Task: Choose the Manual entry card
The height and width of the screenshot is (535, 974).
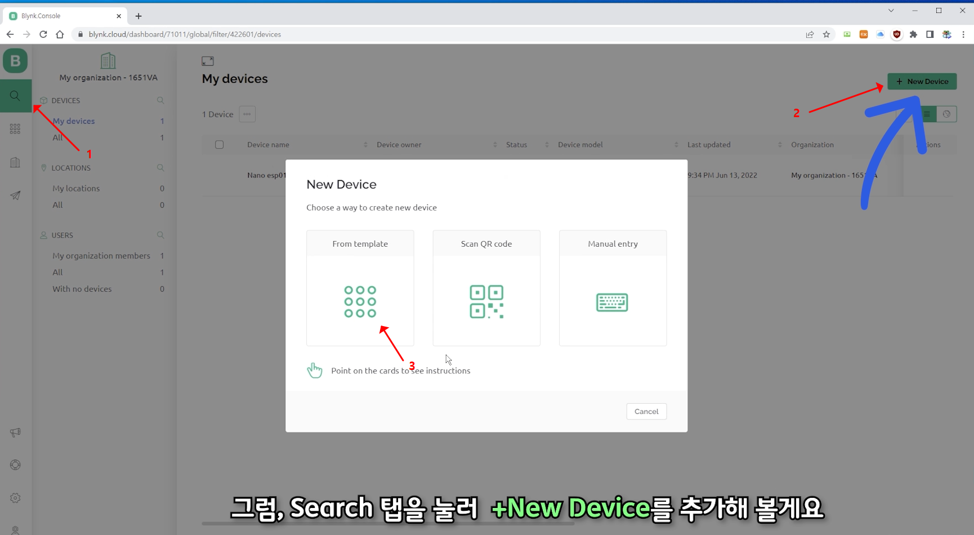Action: pos(613,288)
